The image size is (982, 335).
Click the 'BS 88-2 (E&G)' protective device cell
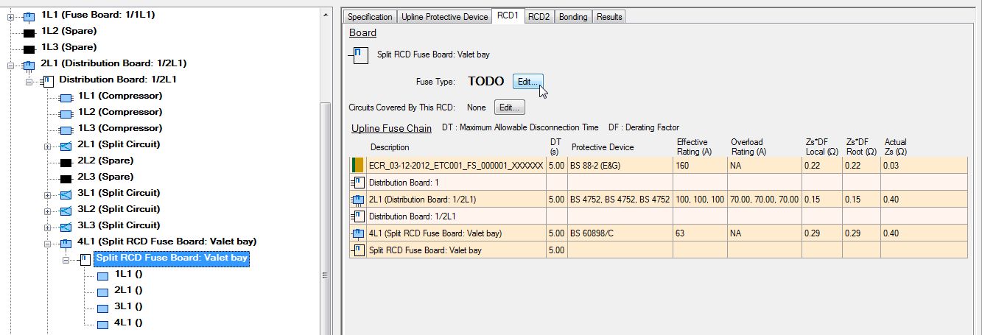621,166
